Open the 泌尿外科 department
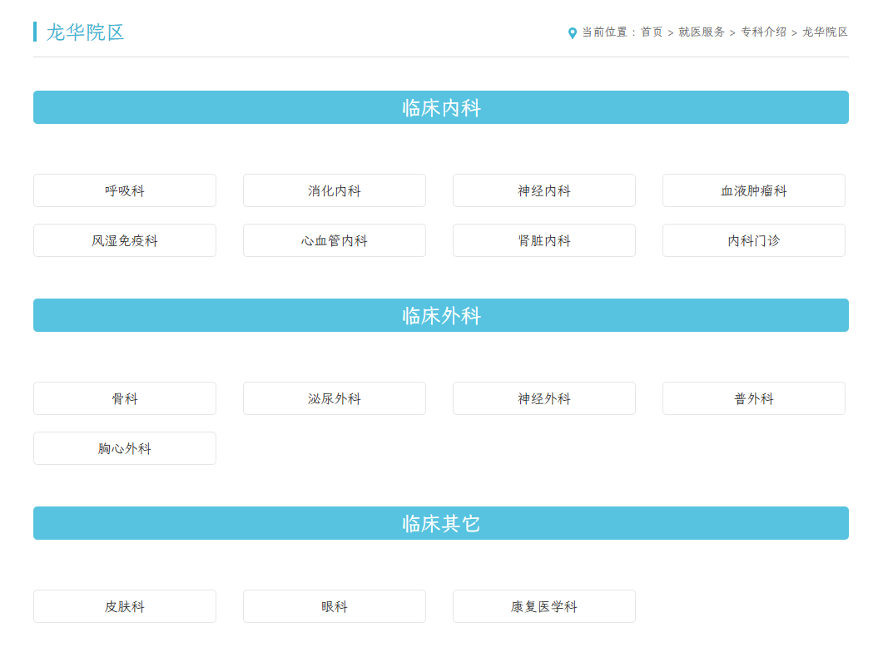Image resolution: width=878 pixels, height=647 pixels. [x=335, y=398]
